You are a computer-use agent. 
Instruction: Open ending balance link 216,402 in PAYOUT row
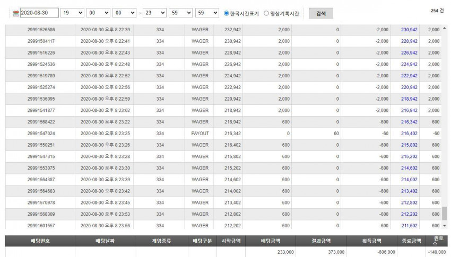coord(409,134)
